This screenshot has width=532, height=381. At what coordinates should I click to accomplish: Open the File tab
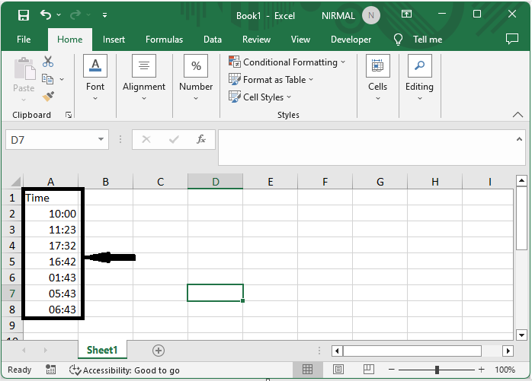[x=24, y=40]
